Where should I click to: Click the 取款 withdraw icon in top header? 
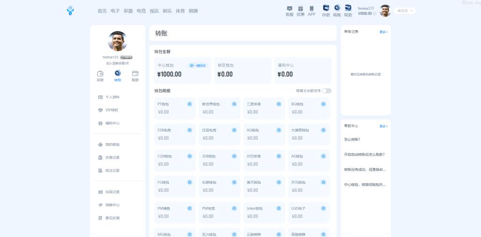coord(348,8)
